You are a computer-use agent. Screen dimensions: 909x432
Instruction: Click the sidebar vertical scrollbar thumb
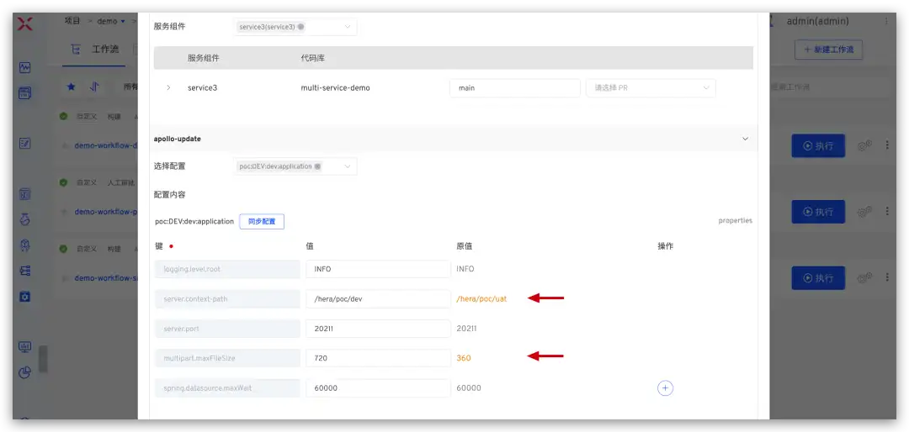pyautogui.click(x=43, y=359)
